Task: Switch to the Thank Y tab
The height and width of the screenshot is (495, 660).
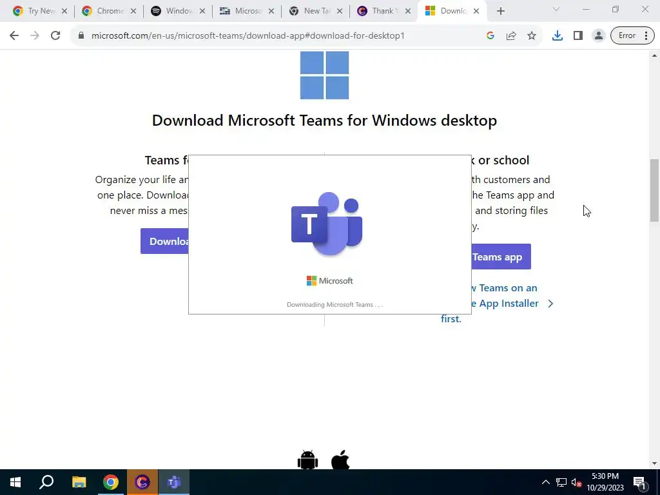Action: 384,11
